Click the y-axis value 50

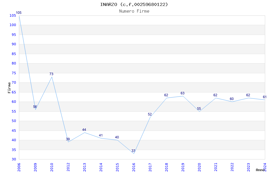pyautogui.click(x=14, y=121)
